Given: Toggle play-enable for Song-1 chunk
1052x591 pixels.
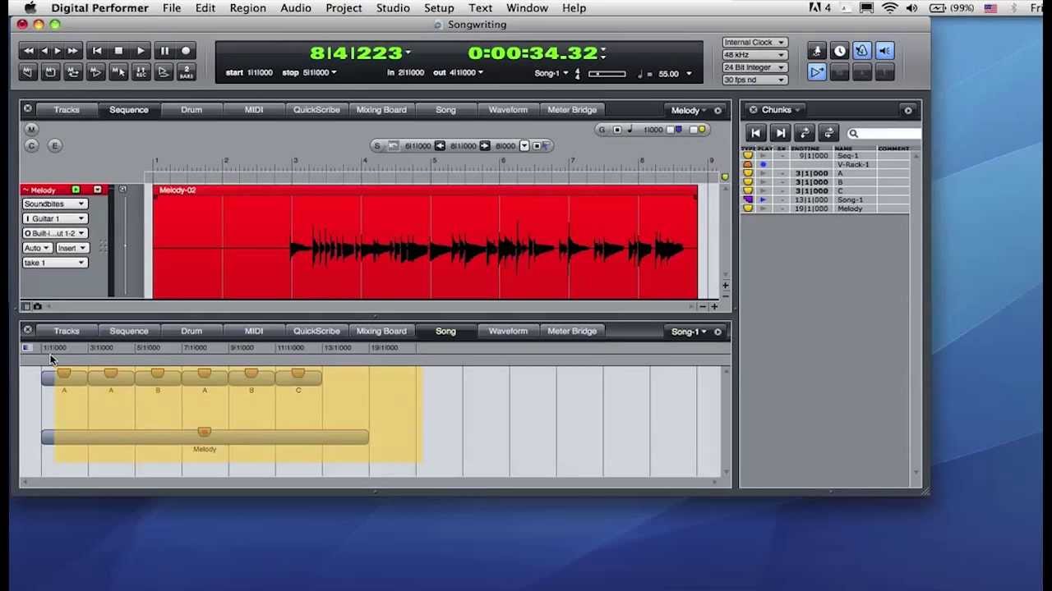Looking at the screenshot, I should 764,200.
